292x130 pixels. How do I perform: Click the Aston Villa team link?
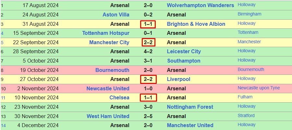click(x=116, y=15)
